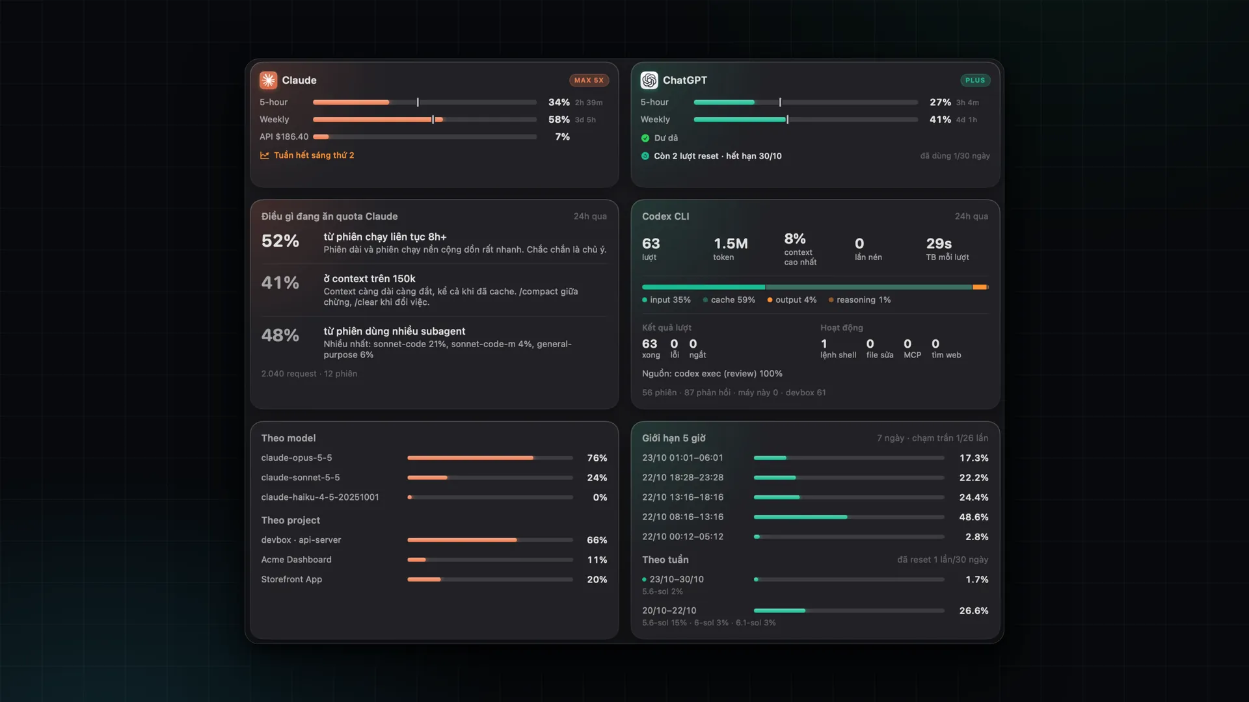The image size is (1249, 702).
Task: Click the Storefront App project row
Action: (x=434, y=579)
